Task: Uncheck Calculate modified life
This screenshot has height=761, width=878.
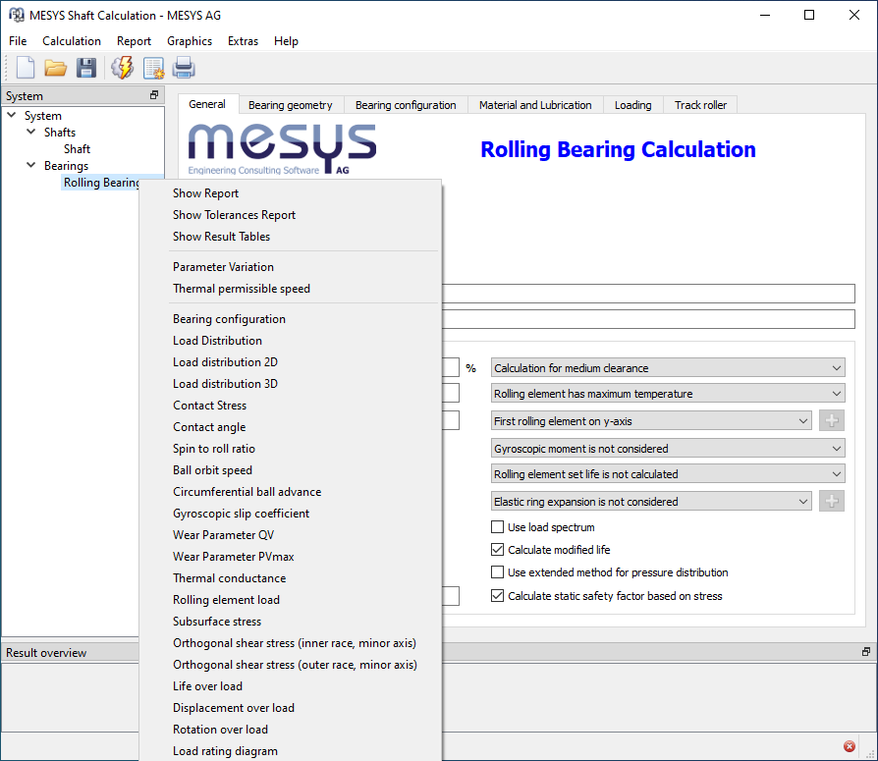Action: point(498,550)
